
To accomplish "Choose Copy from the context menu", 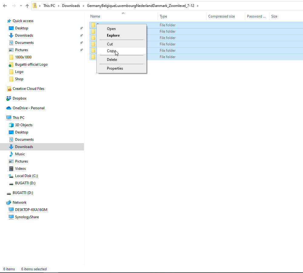I will [x=111, y=51].
